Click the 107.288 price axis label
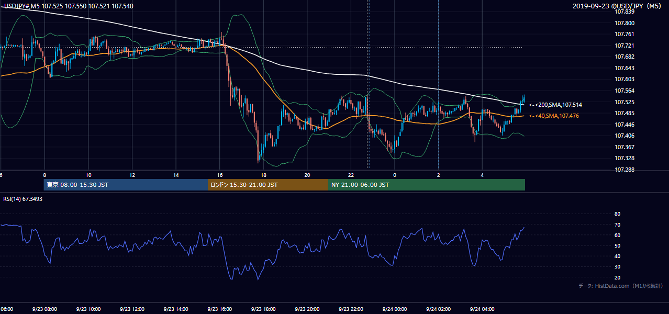 (x=625, y=170)
